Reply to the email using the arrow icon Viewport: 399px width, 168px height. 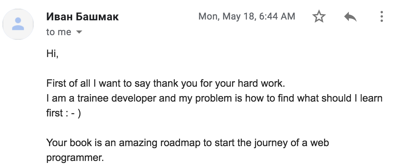pyautogui.click(x=350, y=17)
